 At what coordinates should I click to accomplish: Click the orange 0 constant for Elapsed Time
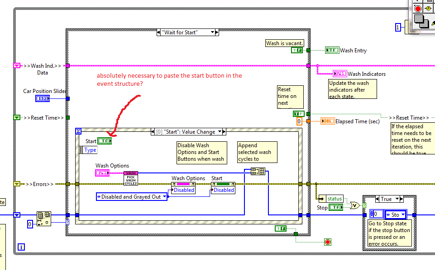(299, 121)
